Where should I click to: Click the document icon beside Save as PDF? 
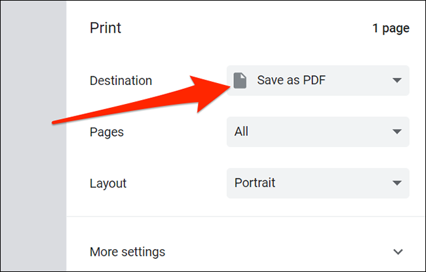241,81
